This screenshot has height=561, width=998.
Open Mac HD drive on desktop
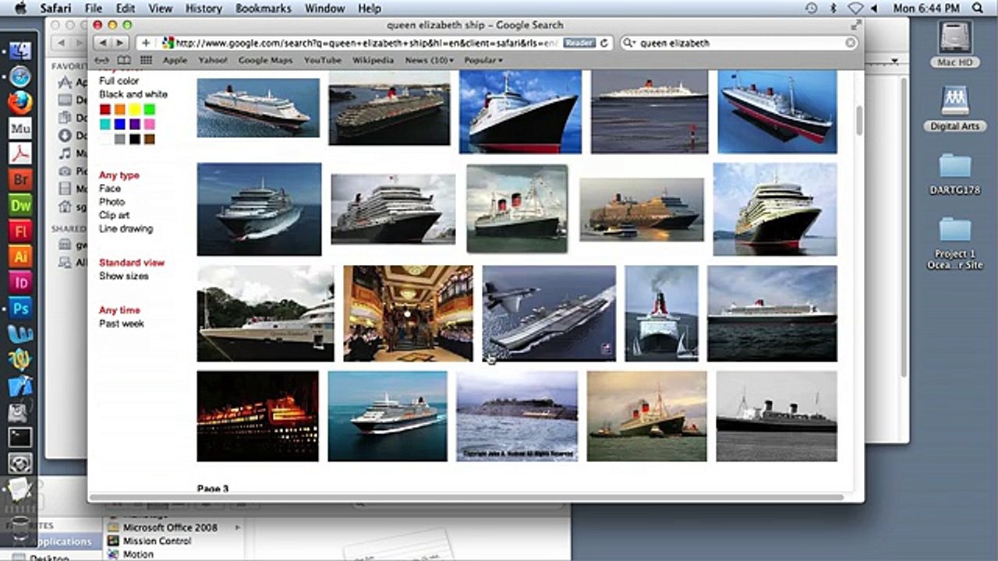point(955,45)
